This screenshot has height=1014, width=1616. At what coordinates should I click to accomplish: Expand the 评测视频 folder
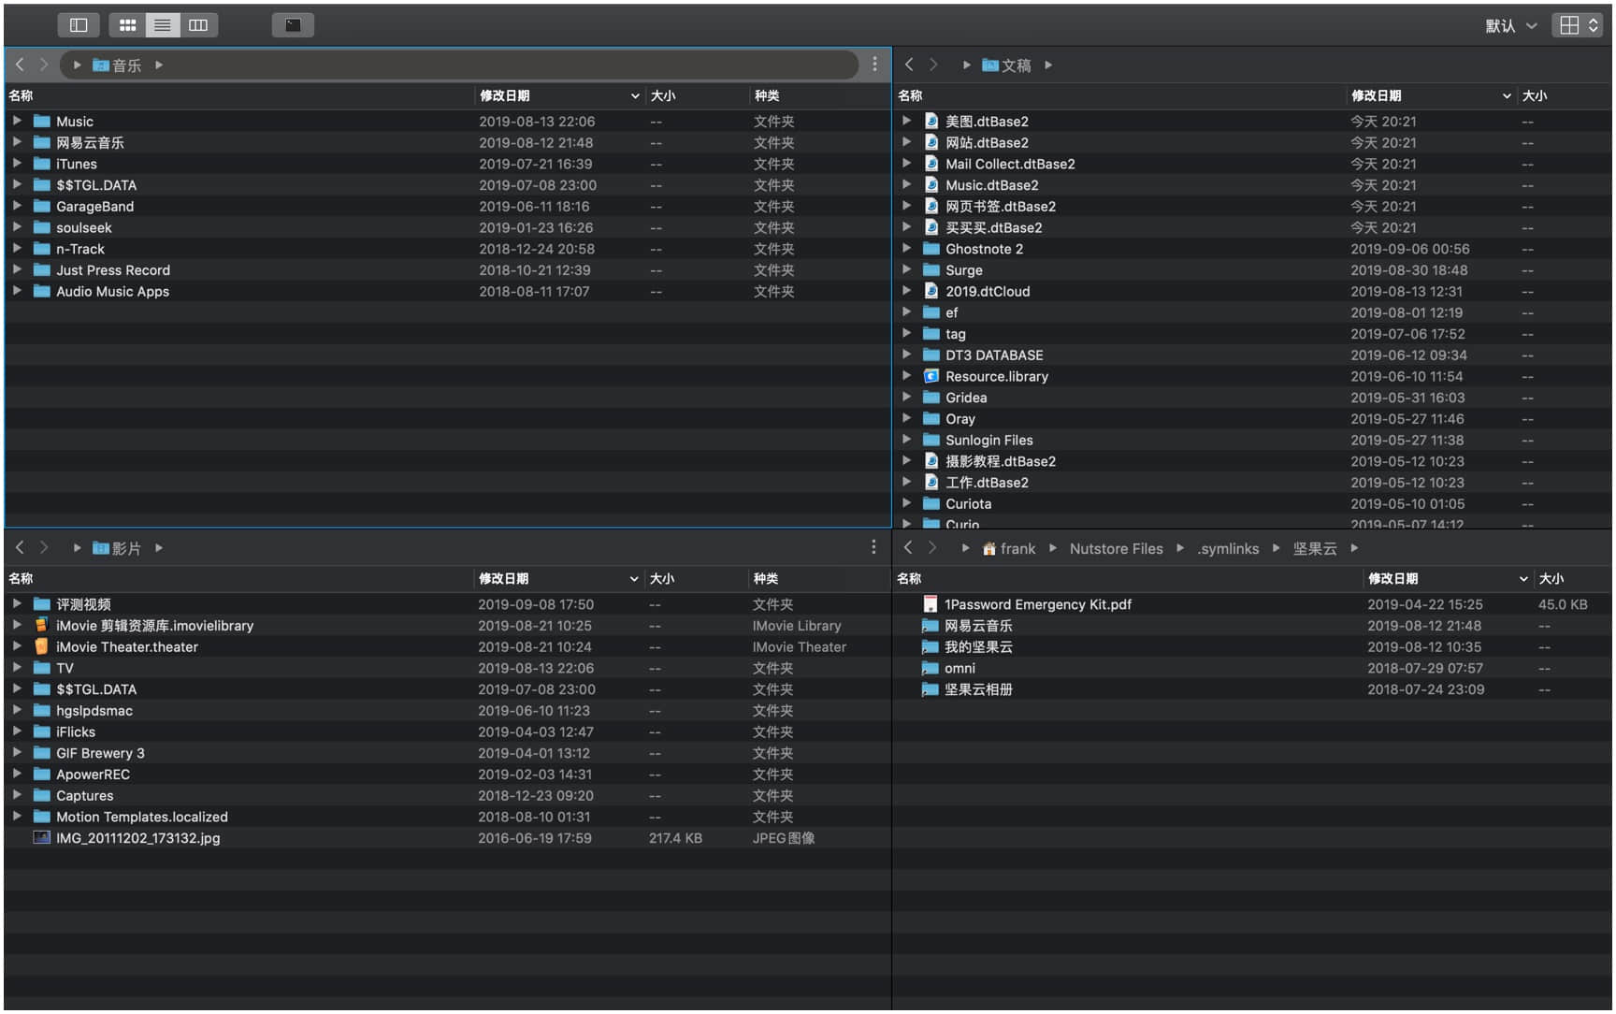(x=17, y=603)
